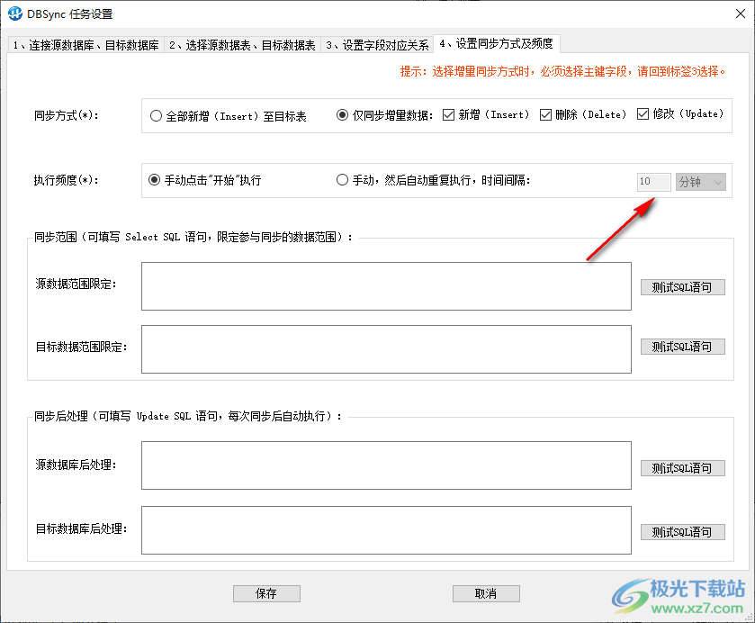Select 全部新增 (Insert) 至目标表 radio option
Screen dimensions: 755x623
[228, 116]
